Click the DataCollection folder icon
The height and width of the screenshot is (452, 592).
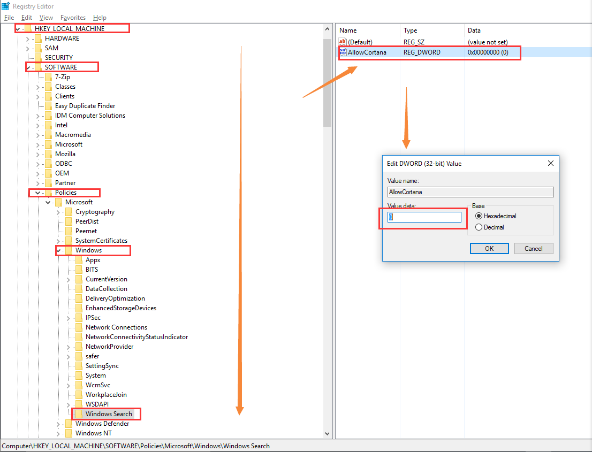pos(79,289)
